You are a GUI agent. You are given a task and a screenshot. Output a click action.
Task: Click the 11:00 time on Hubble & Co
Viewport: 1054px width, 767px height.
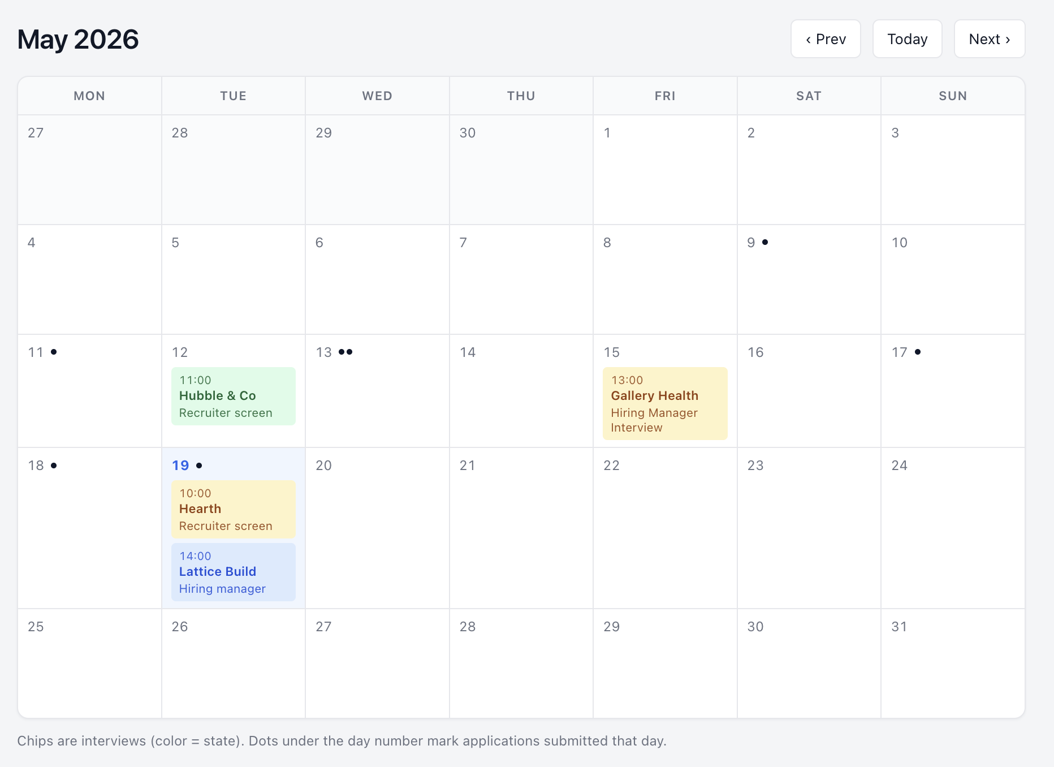195,380
